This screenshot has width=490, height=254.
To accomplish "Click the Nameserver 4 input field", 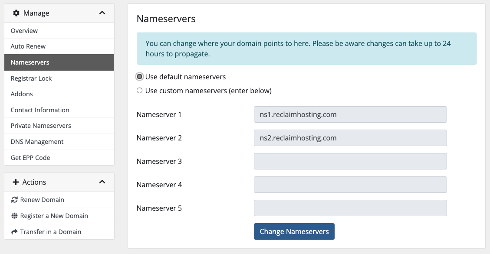I will [350, 185].
